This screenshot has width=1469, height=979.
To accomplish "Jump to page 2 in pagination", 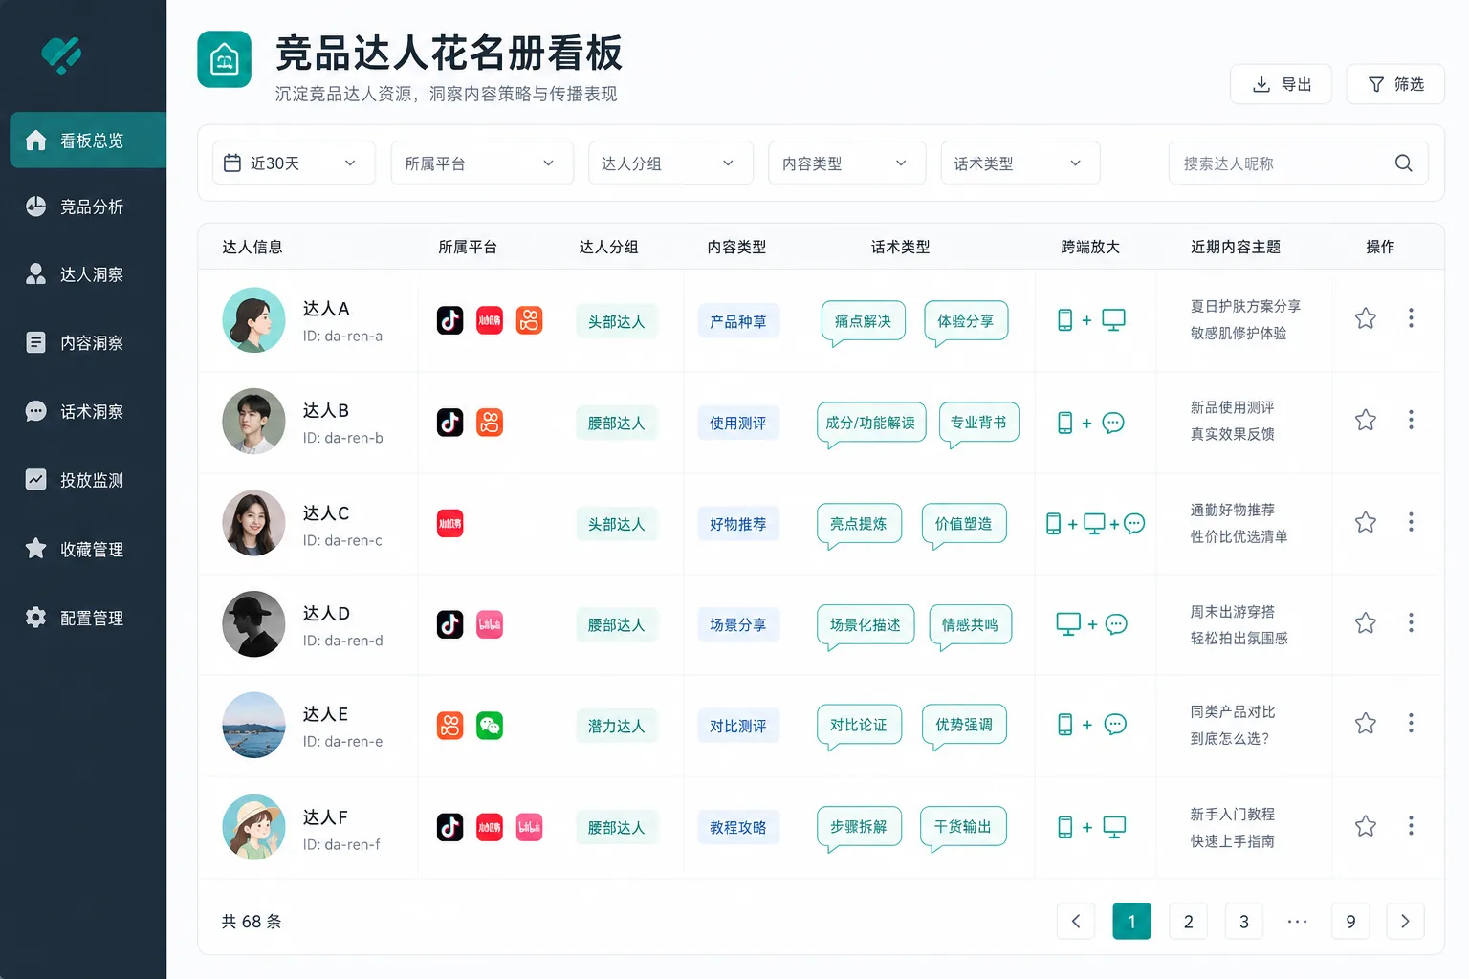I will click(x=1188, y=921).
